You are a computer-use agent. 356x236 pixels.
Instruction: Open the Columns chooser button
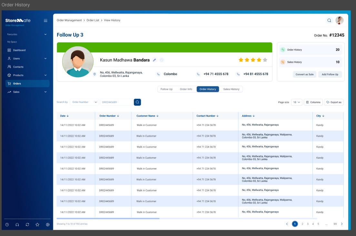pos(313,102)
